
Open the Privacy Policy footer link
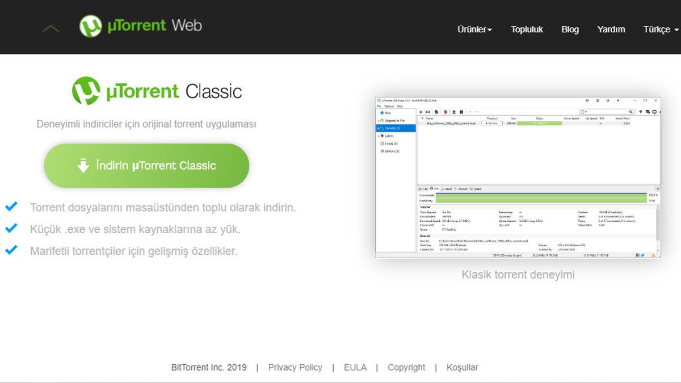pos(295,367)
